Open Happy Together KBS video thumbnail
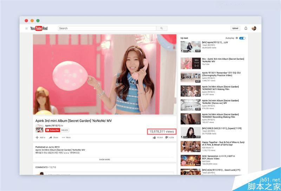The width and height of the screenshot is (281, 191). pos(190,146)
